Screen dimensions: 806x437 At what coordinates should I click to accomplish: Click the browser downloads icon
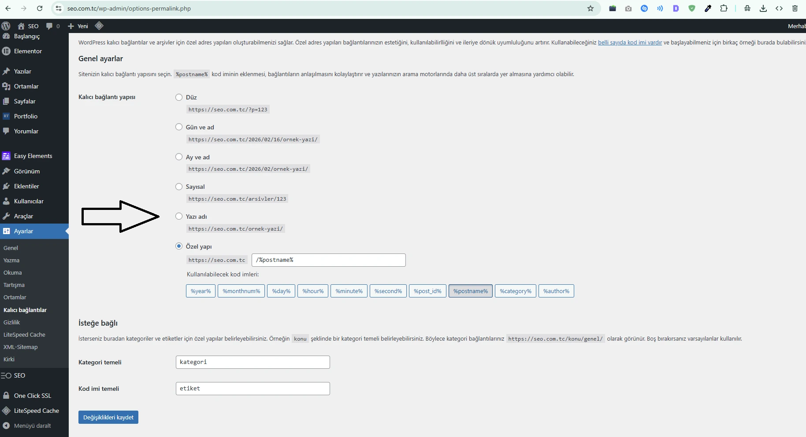point(763,8)
